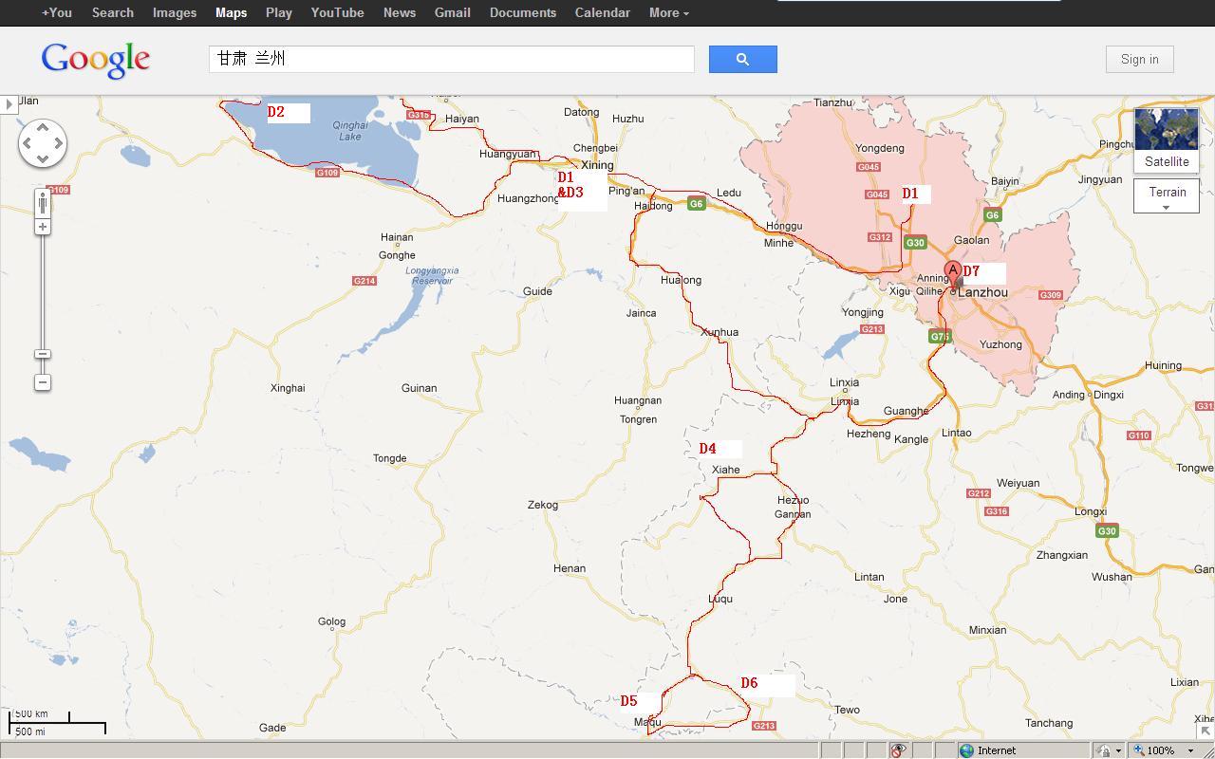
Task: Select the Street View pegman icon
Action: (43, 202)
